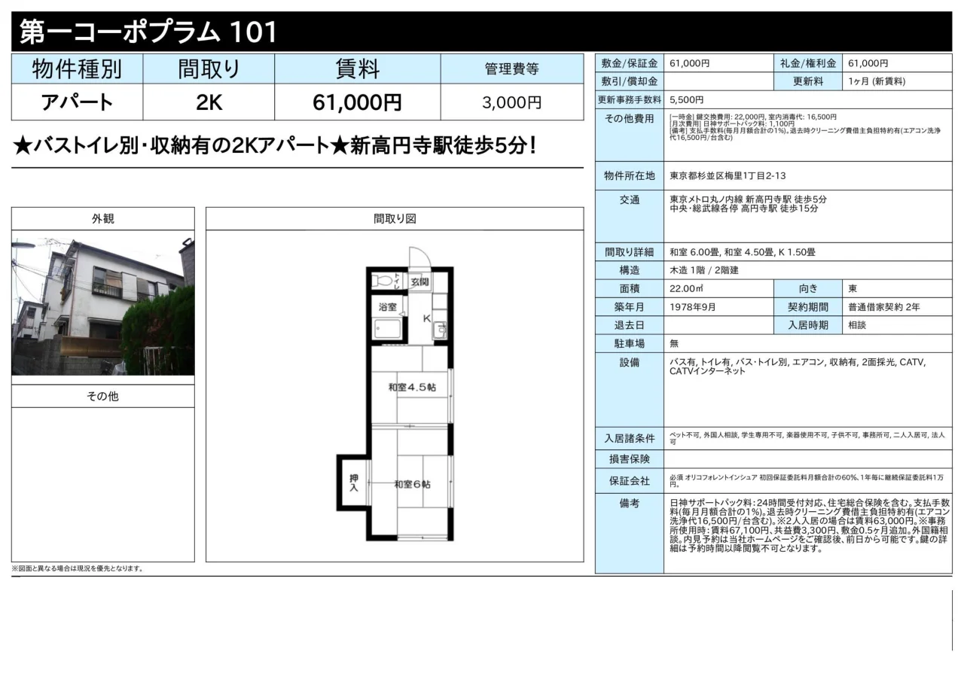Select the 玄関 entrance on floor plan

[x=422, y=280]
